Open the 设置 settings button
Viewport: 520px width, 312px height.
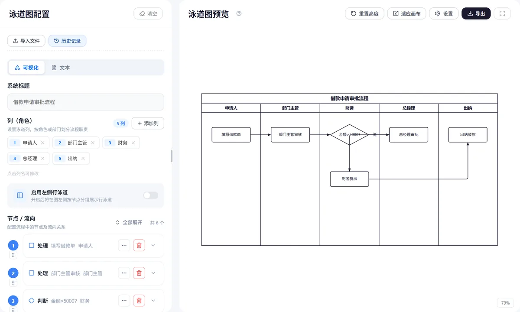point(444,13)
